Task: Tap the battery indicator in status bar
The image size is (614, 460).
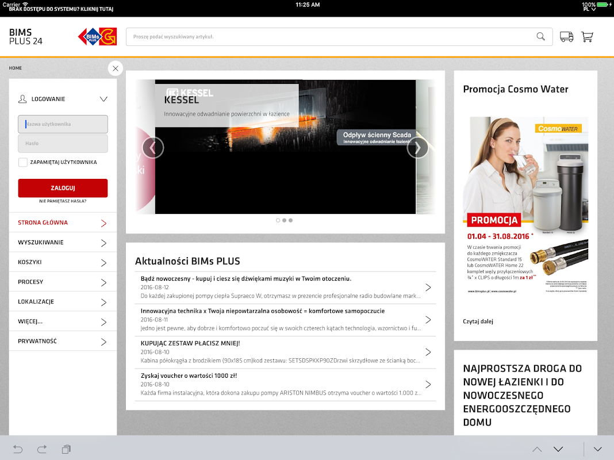Action: (x=604, y=5)
